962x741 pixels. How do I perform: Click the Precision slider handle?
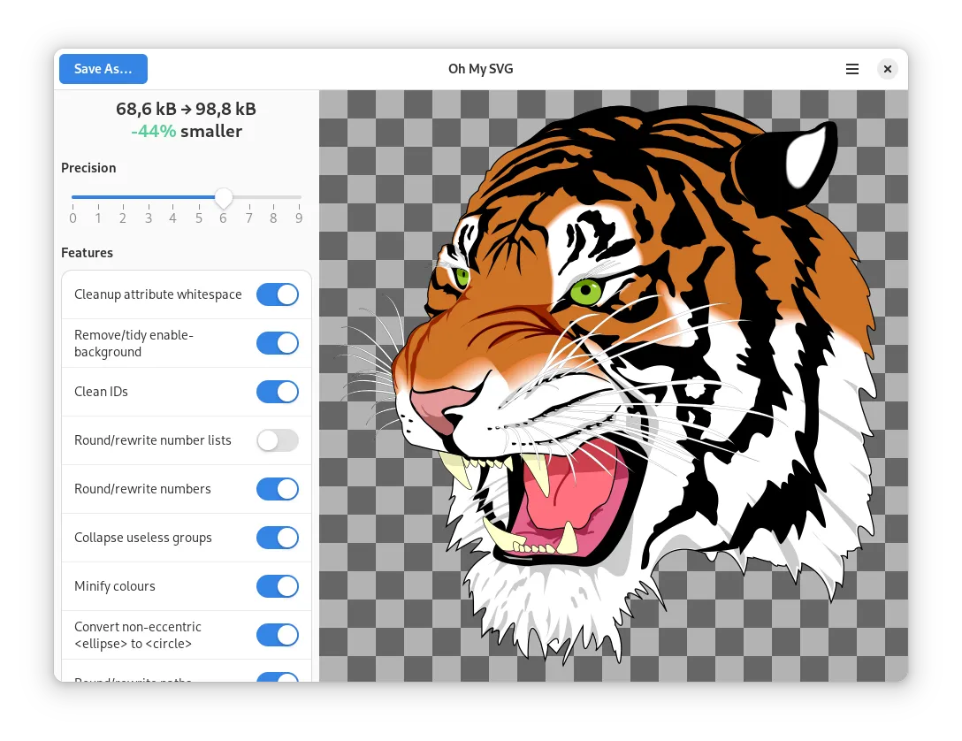click(224, 197)
